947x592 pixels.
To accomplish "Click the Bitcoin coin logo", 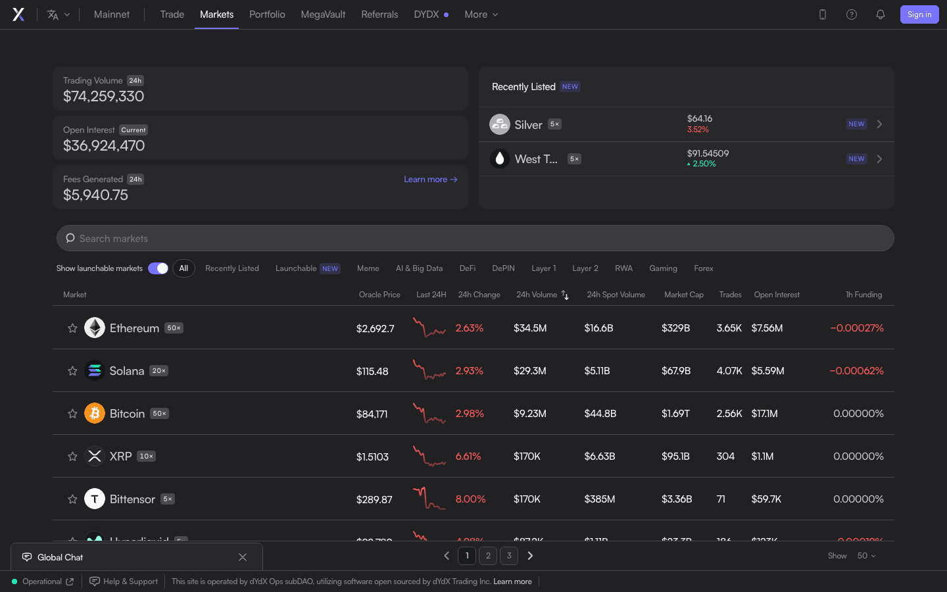I will coord(95,413).
